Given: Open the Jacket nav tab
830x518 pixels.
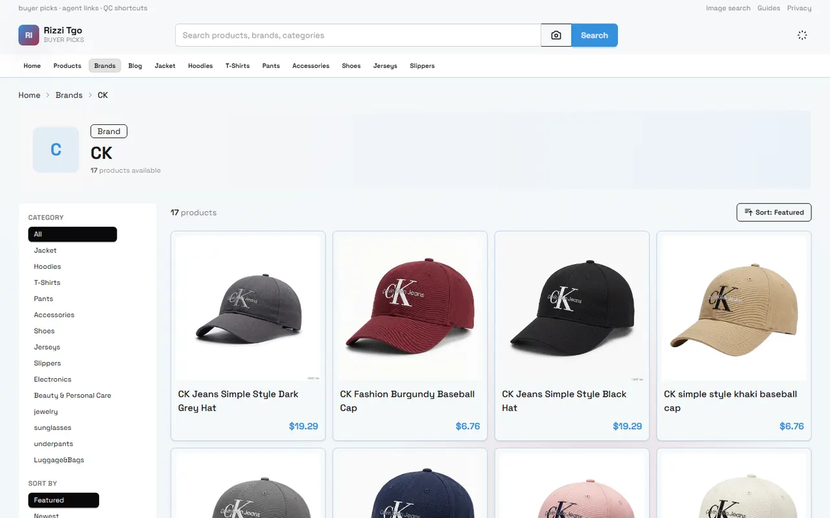Looking at the screenshot, I should pos(165,66).
